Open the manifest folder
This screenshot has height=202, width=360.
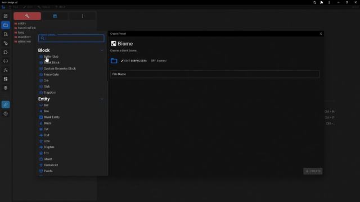coord(22,37)
